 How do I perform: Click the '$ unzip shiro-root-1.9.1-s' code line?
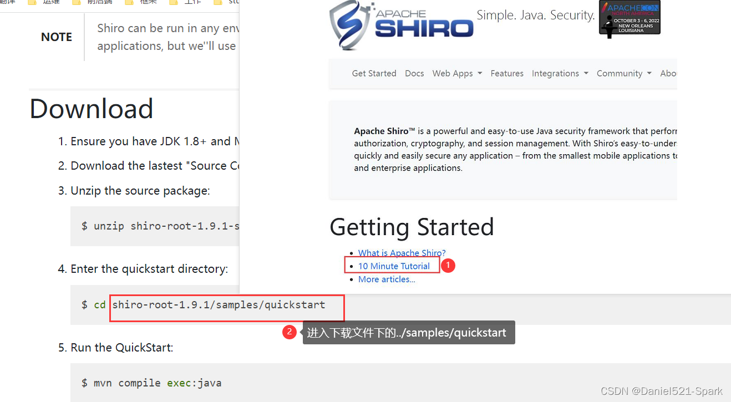click(x=160, y=226)
